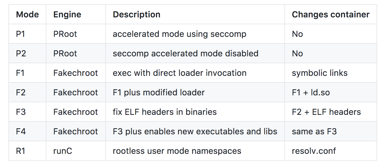The width and height of the screenshot is (384, 167).
Task: Click the runC engine cell
Action: 63,151
